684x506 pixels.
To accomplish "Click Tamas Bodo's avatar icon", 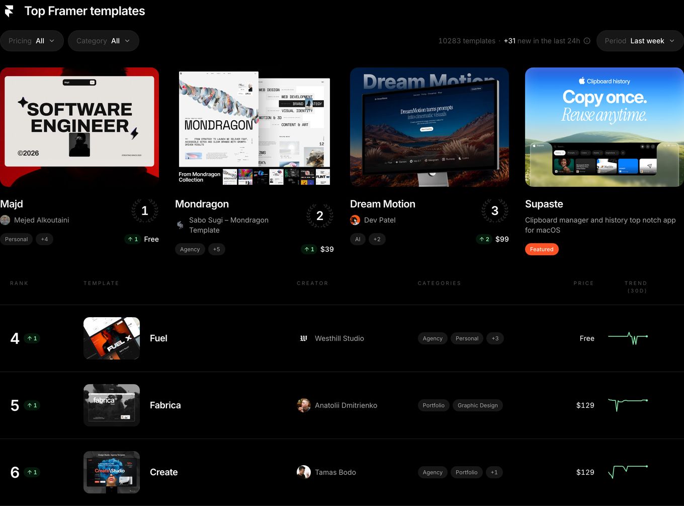I will [303, 472].
